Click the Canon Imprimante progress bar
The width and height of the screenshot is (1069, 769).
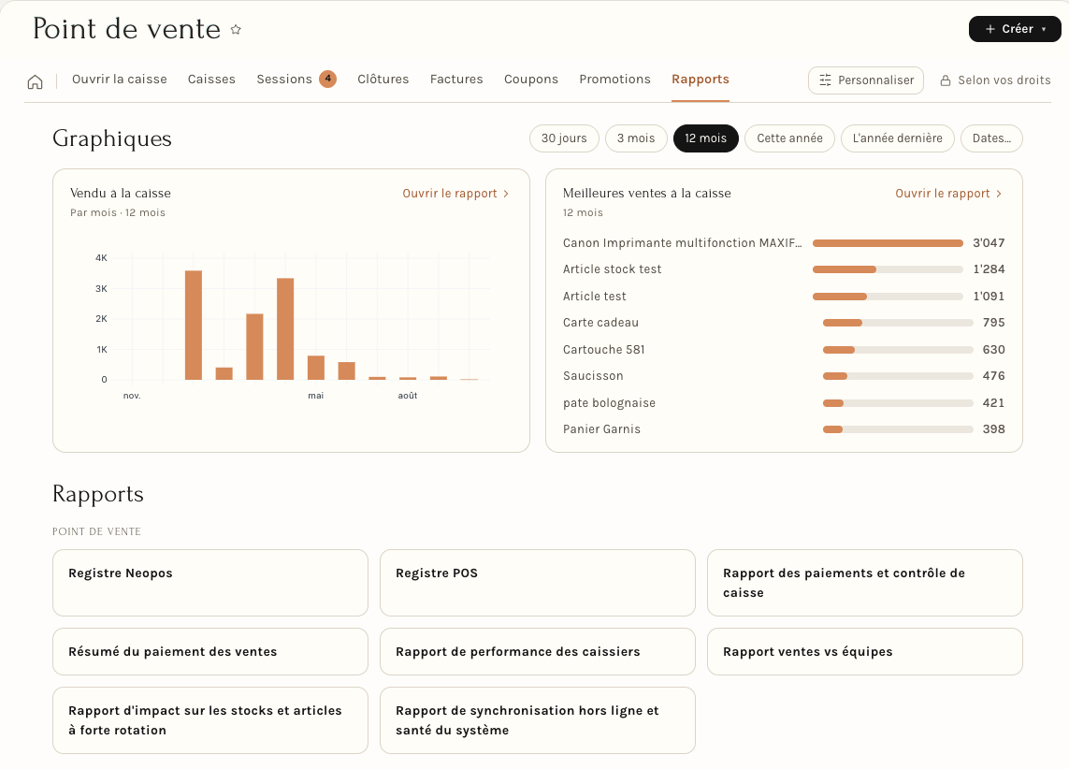pos(888,243)
